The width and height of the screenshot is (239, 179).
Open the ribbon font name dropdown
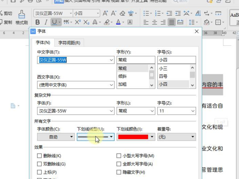71,13
